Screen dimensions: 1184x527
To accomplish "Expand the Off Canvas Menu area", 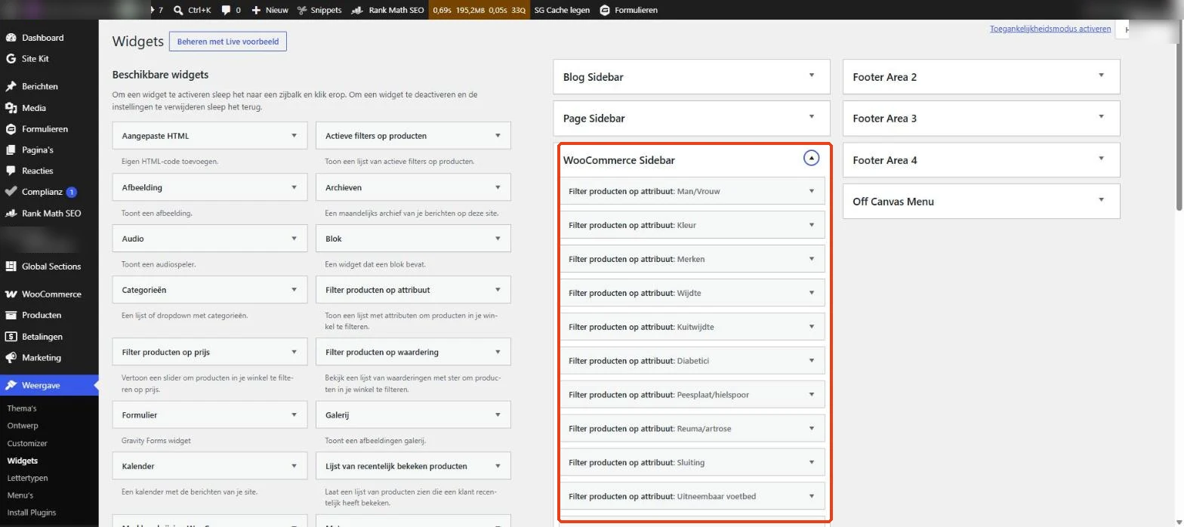I will pyautogui.click(x=1101, y=200).
